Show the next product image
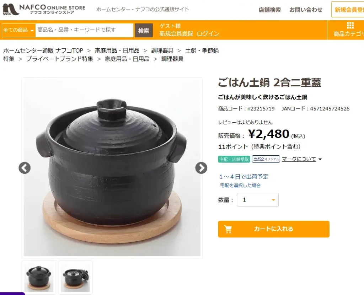 [201, 168]
